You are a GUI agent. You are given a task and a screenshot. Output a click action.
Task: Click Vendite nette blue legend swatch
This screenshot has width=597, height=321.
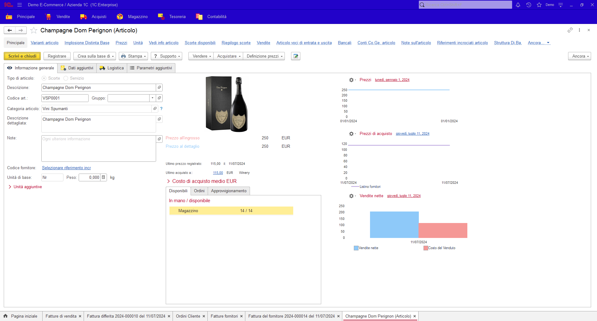pos(356,248)
